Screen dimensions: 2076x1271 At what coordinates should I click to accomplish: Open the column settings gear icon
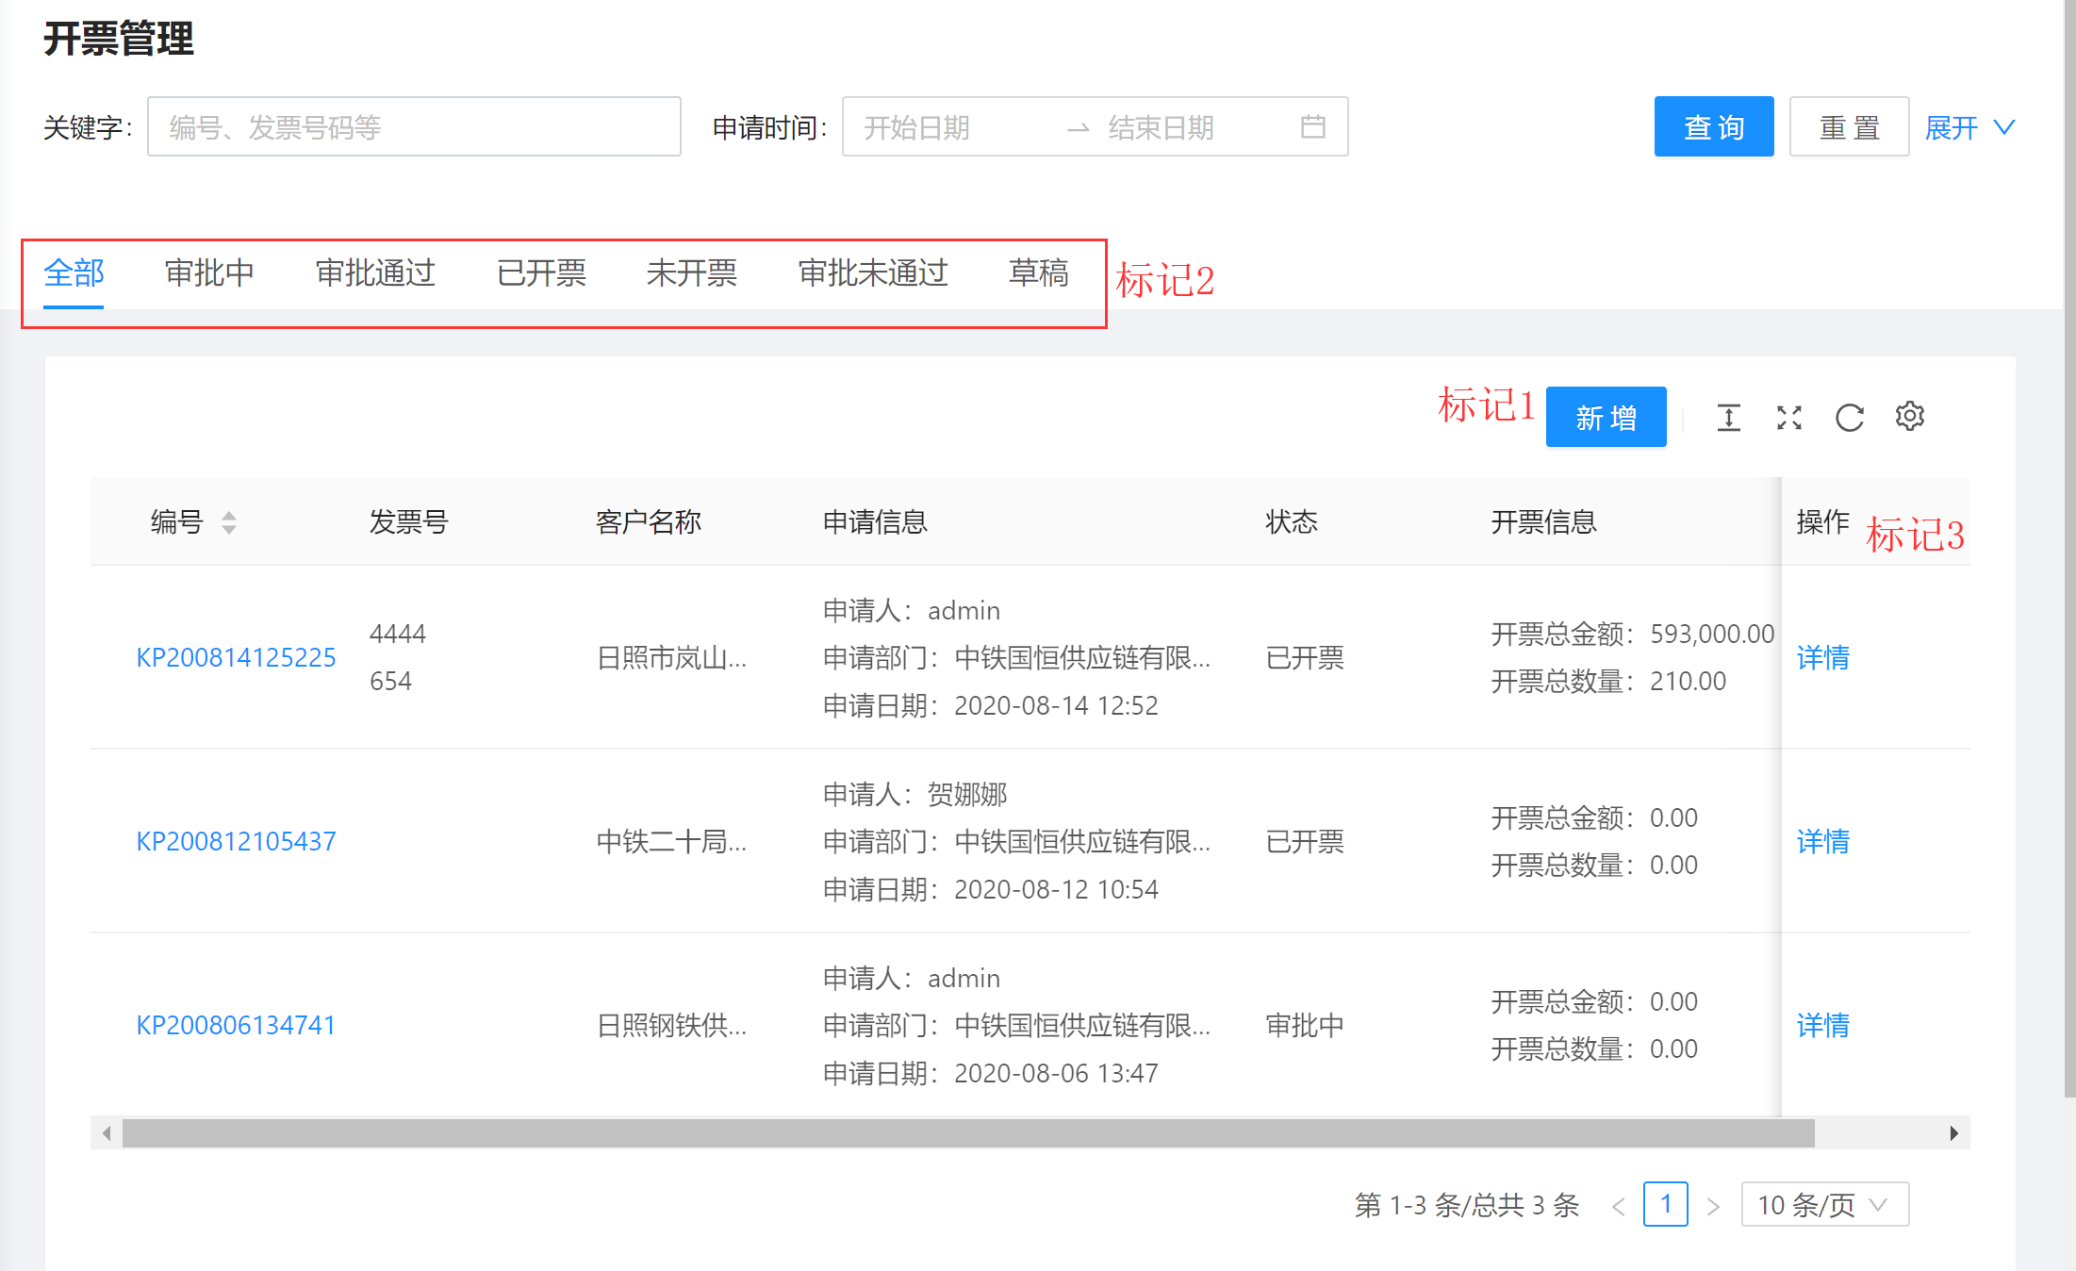(x=1909, y=416)
